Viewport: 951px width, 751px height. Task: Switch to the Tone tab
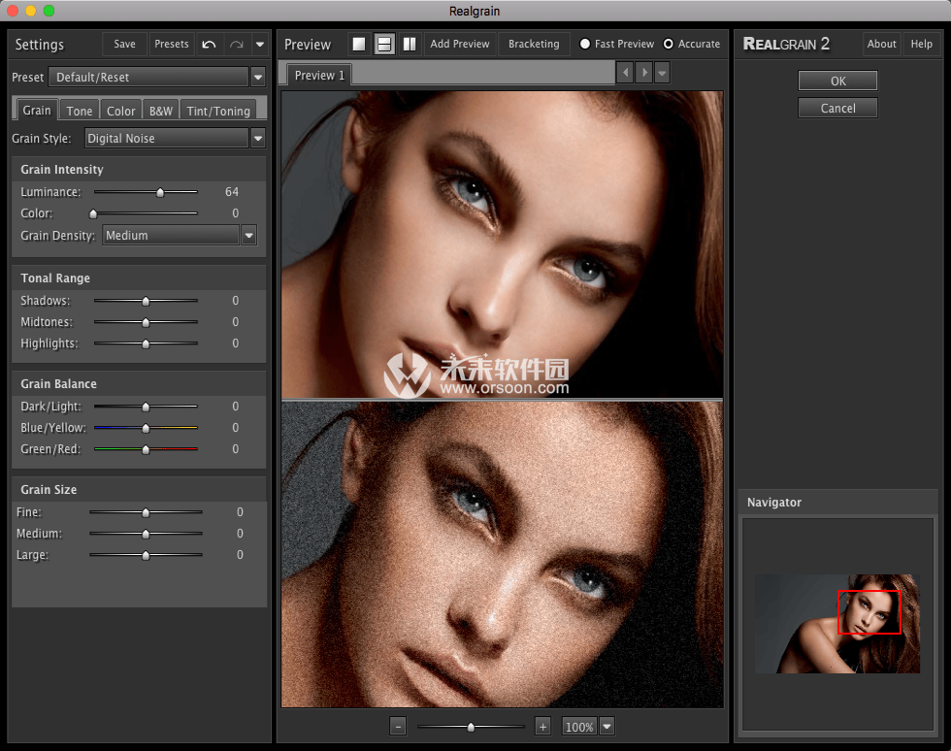click(x=80, y=111)
